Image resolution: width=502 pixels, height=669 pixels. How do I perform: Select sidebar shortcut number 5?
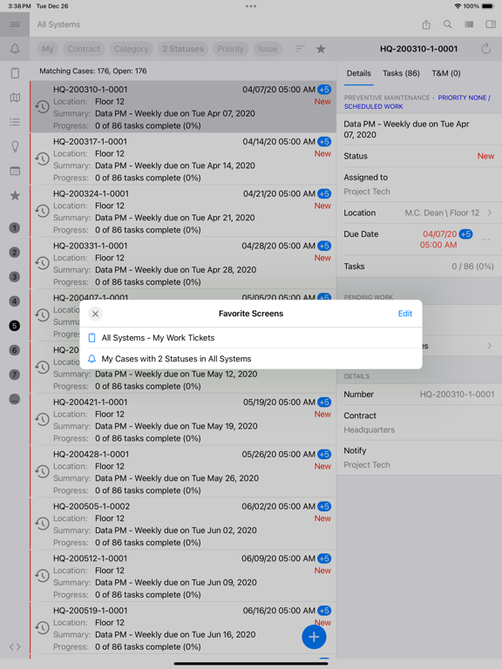click(x=15, y=326)
